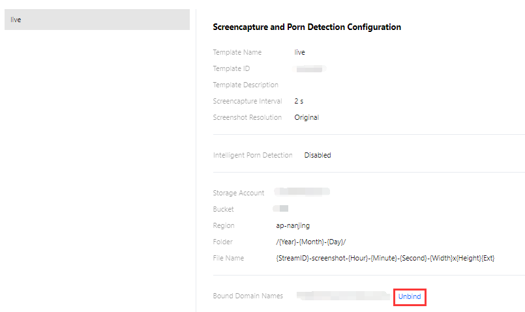
Task: Click the ap-nanjing region value
Action: pyautogui.click(x=293, y=225)
